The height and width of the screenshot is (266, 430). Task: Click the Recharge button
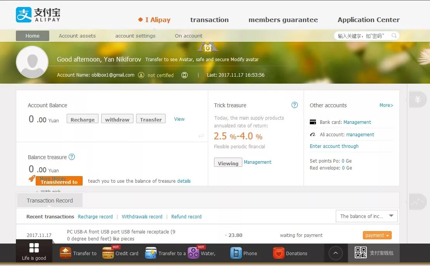pyautogui.click(x=83, y=119)
